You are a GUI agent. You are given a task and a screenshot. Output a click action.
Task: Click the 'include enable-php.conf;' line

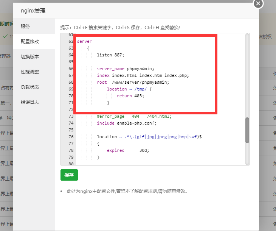[x=127, y=123]
